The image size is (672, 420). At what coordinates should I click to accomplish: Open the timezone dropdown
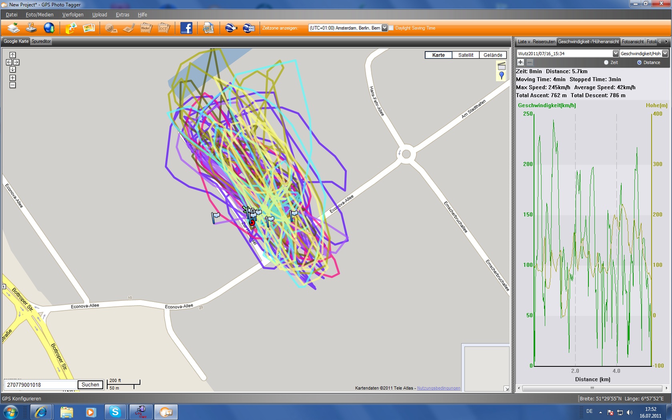[384, 28]
